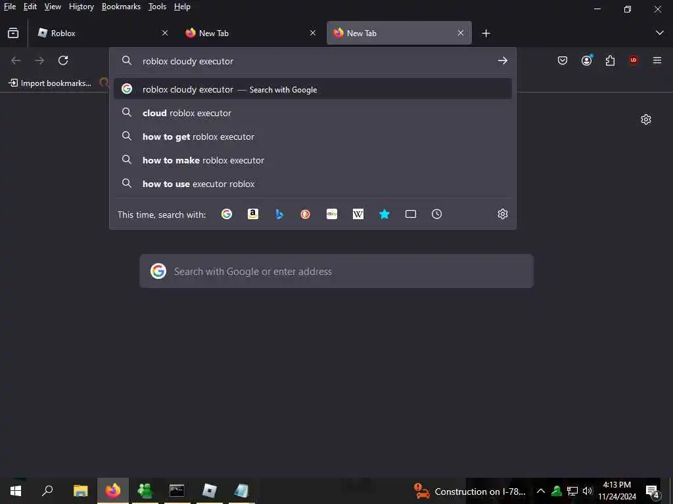Viewport: 673px width, 504px height.
Task: Search this time with Wikipedia icon
Action: tap(358, 214)
